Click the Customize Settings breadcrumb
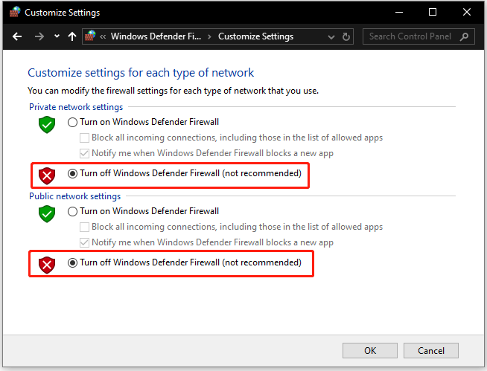 click(x=255, y=36)
